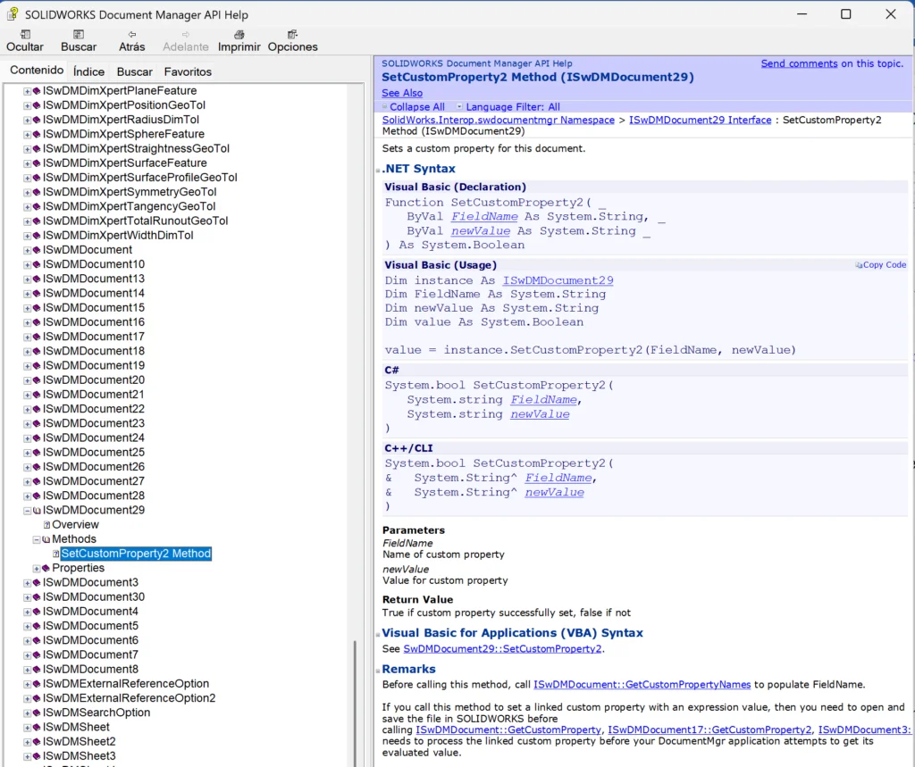Image resolution: width=915 pixels, height=767 pixels.
Task: Open ISwDMDocument::GetCustomPropertyNames link
Action: 642,685
